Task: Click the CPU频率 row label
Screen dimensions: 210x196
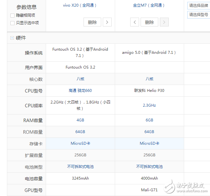Action: 34,106
